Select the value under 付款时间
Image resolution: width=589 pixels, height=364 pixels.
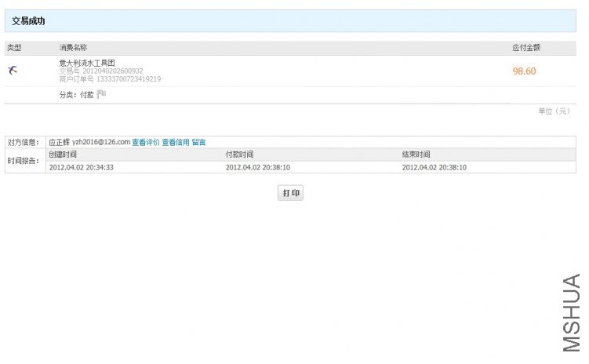[x=258, y=168]
